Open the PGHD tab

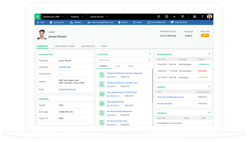click(104, 46)
